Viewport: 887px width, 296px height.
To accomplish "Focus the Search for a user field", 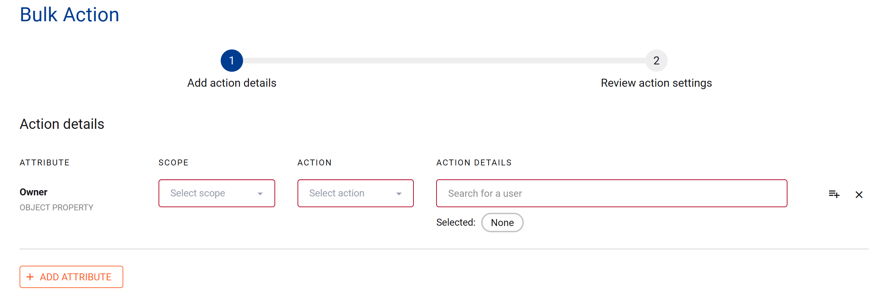I will [611, 193].
